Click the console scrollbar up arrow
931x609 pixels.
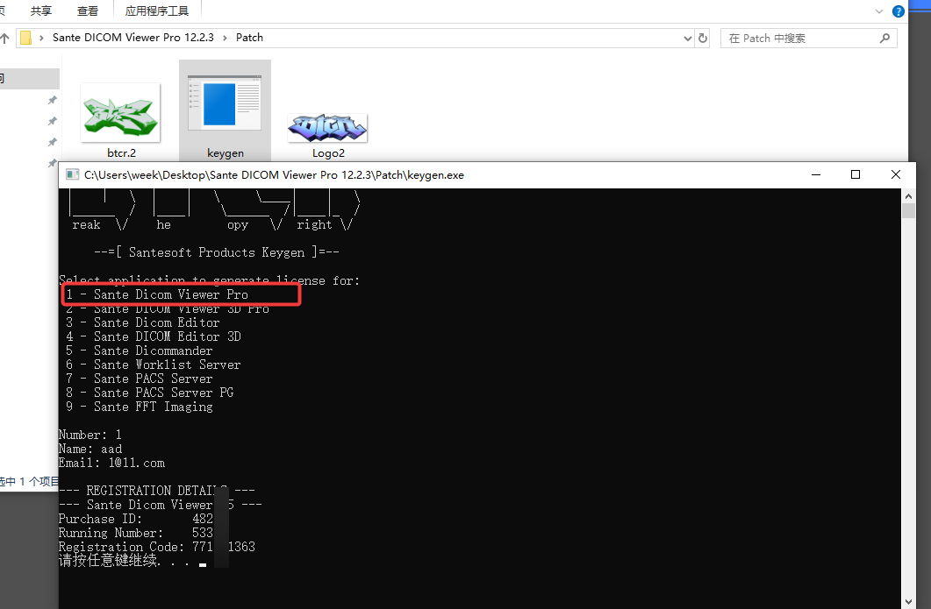point(908,195)
